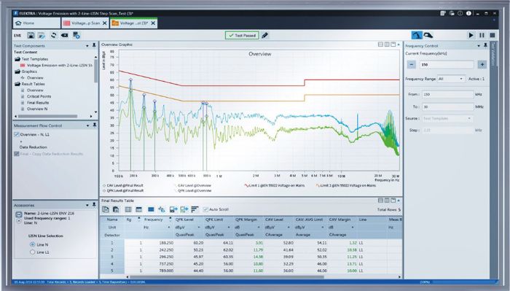
Task: Select the Overview item under Graphics
Action: (35, 78)
